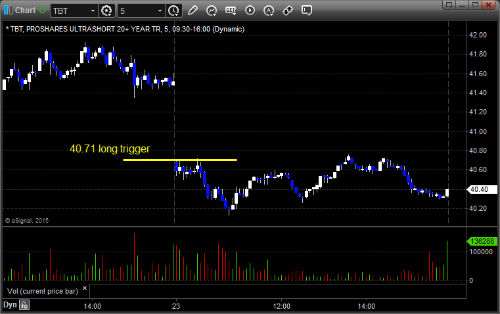This screenshot has width=500, height=314.
Task: Click the 40.71 long trigger annotation
Action: click(x=110, y=149)
